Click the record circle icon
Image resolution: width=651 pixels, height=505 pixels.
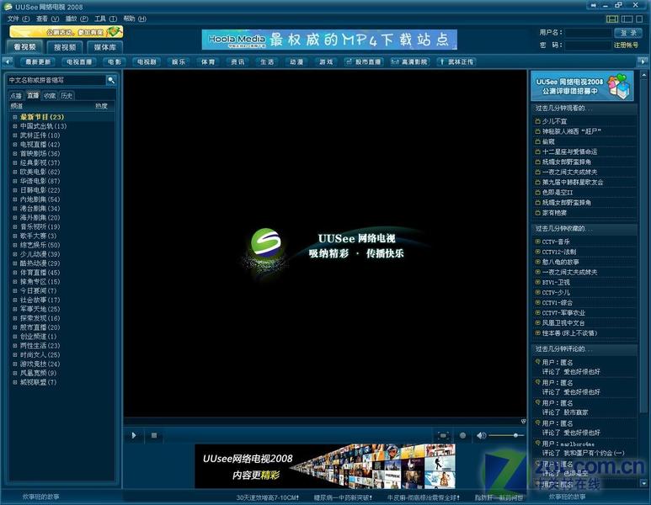[462, 435]
